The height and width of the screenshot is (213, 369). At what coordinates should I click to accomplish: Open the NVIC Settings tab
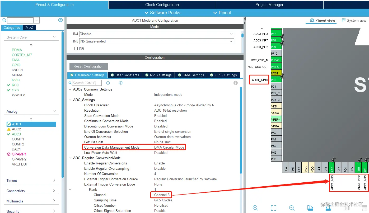pos(158,75)
